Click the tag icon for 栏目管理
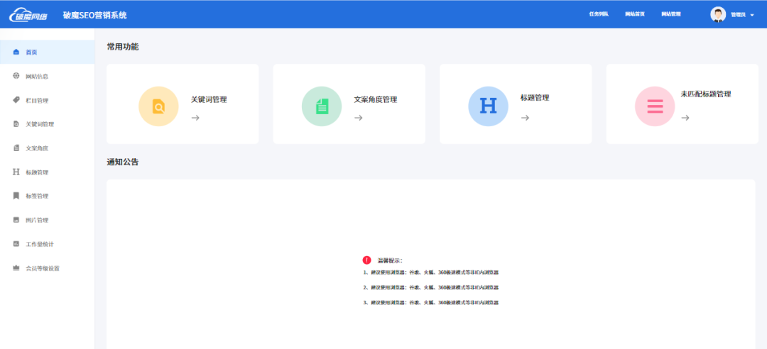This screenshot has width=767, height=349. [x=16, y=100]
